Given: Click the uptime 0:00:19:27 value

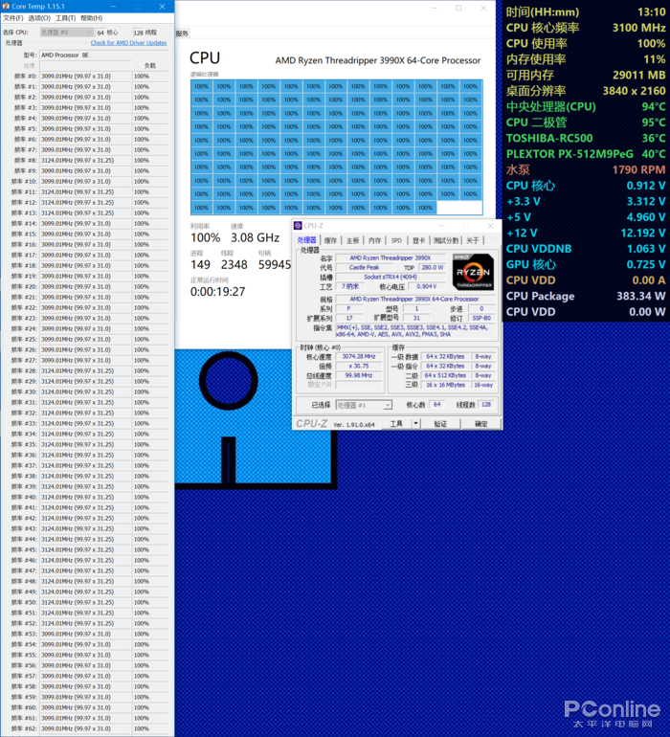Looking at the screenshot, I should 217,292.
